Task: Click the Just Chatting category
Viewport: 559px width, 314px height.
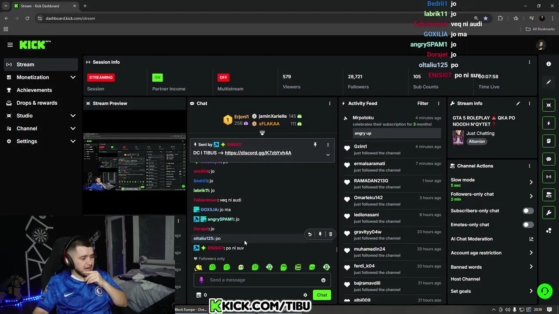Action: point(480,133)
